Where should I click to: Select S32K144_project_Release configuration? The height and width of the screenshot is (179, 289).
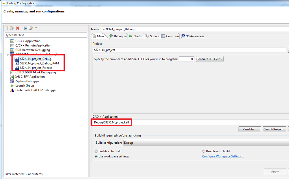click(36, 68)
